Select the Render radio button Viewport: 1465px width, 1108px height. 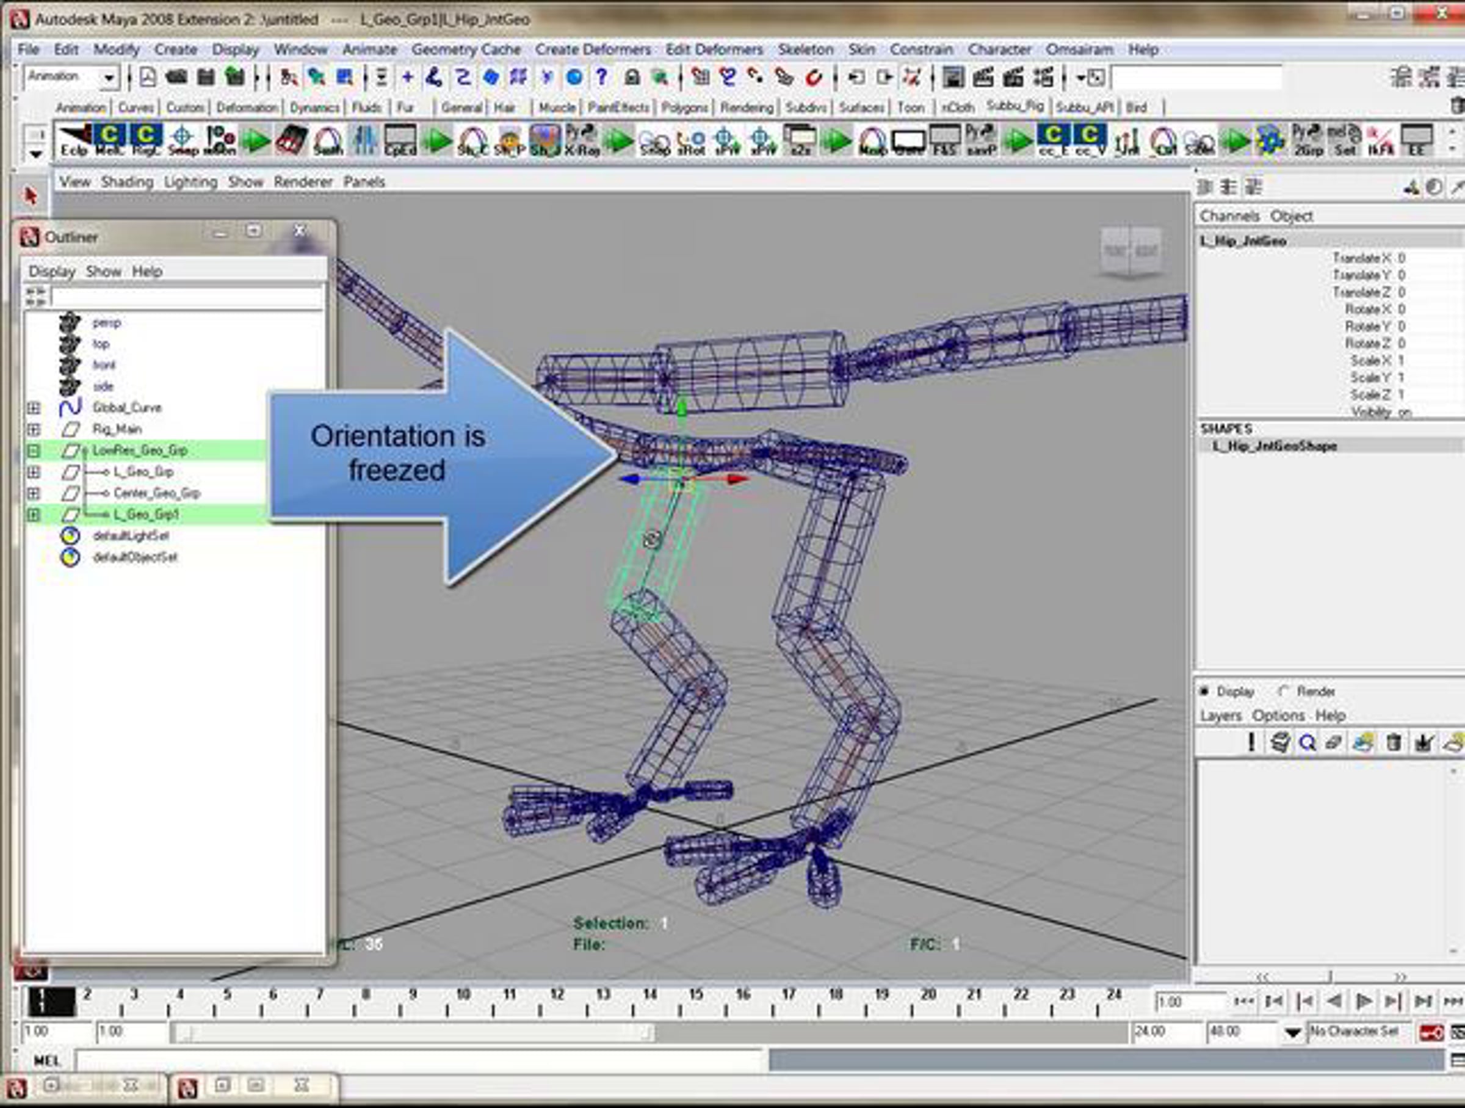pos(1284,691)
